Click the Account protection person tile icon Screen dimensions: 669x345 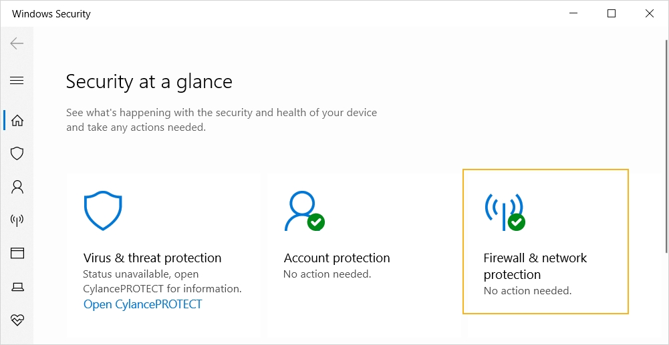(x=303, y=211)
